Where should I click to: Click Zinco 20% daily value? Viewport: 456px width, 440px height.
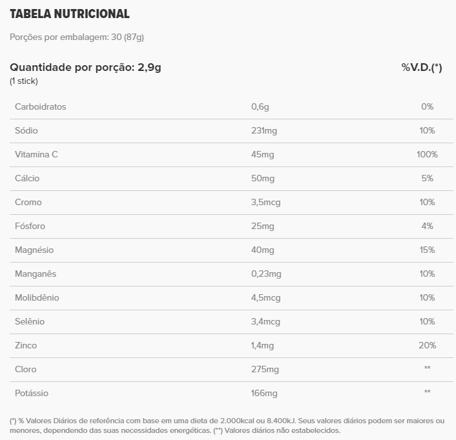coord(427,345)
